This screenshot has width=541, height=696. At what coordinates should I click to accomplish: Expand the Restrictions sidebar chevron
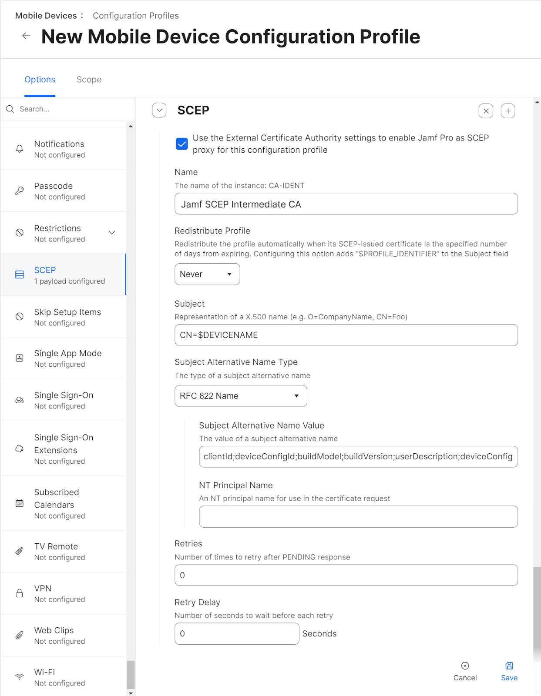coord(112,232)
